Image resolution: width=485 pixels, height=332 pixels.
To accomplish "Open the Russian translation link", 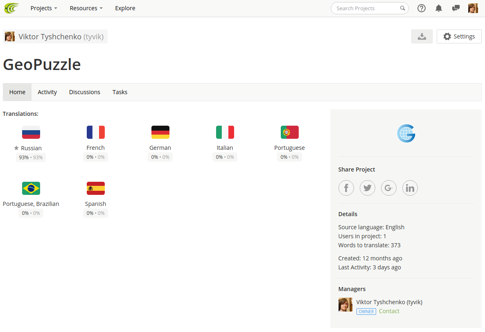I will pos(31,148).
